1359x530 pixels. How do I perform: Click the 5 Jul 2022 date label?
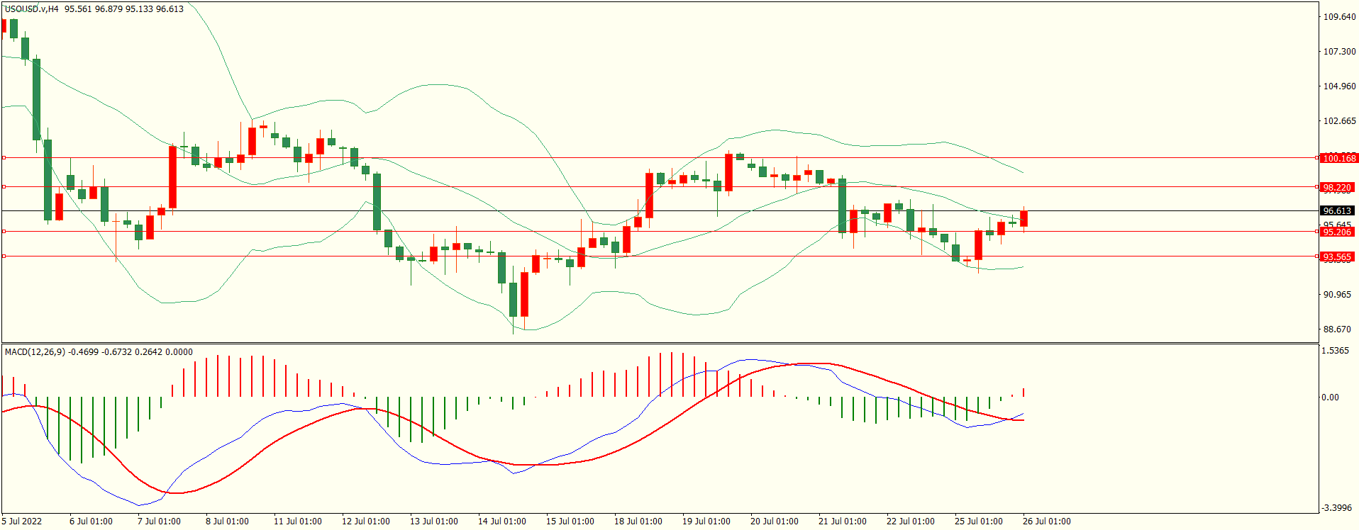pos(22,521)
